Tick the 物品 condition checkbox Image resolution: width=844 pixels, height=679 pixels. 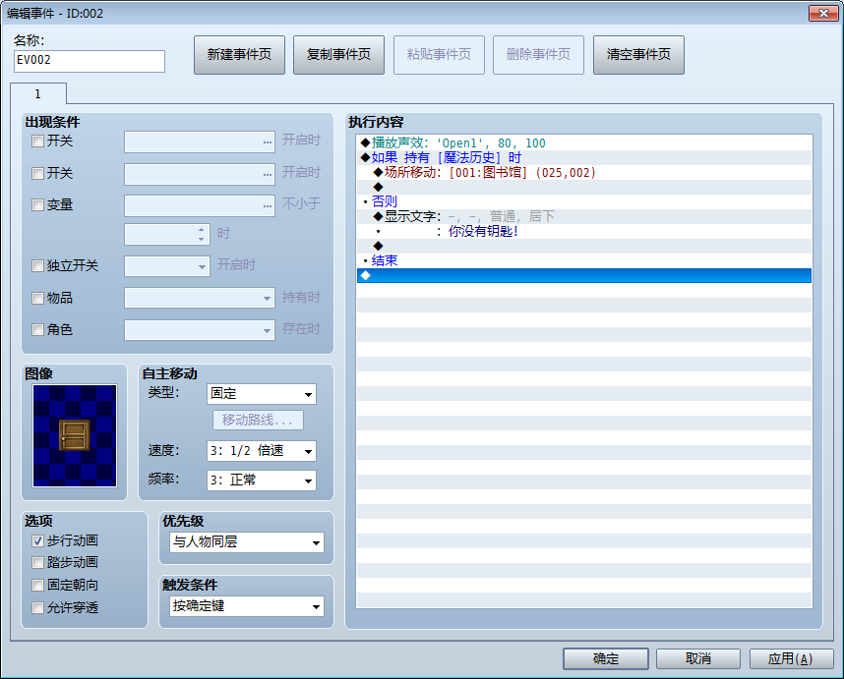pos(37,298)
